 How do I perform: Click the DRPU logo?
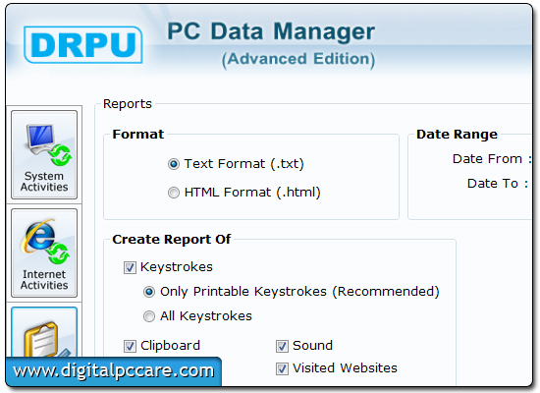coord(83,45)
